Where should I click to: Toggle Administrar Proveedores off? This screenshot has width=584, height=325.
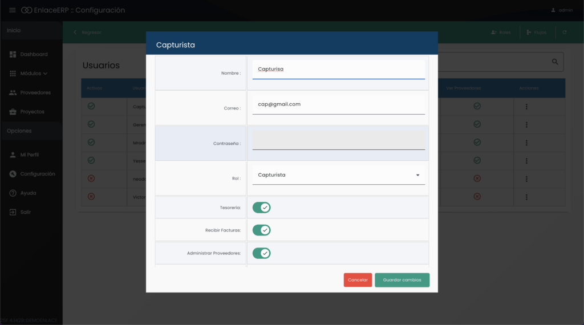tap(261, 253)
